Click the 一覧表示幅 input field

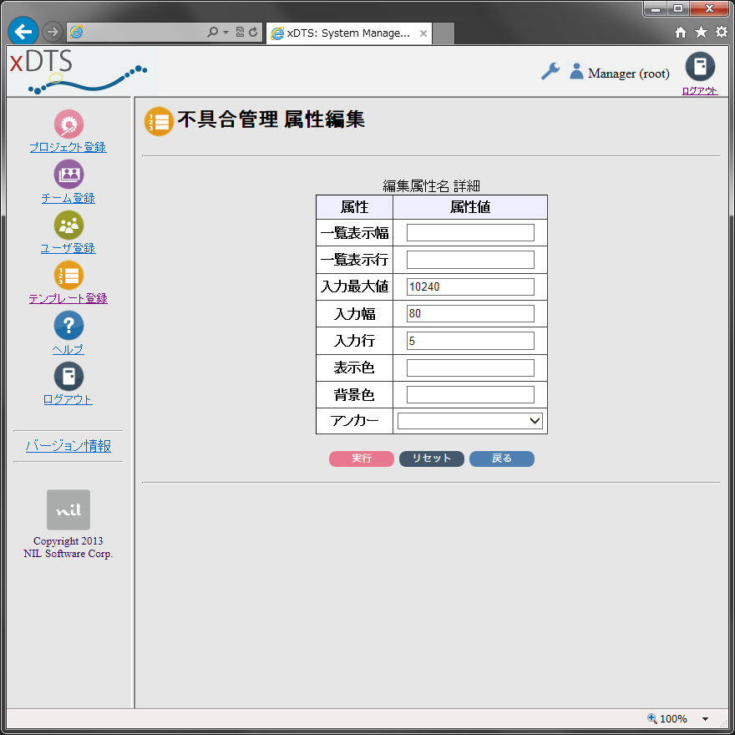pyautogui.click(x=470, y=232)
